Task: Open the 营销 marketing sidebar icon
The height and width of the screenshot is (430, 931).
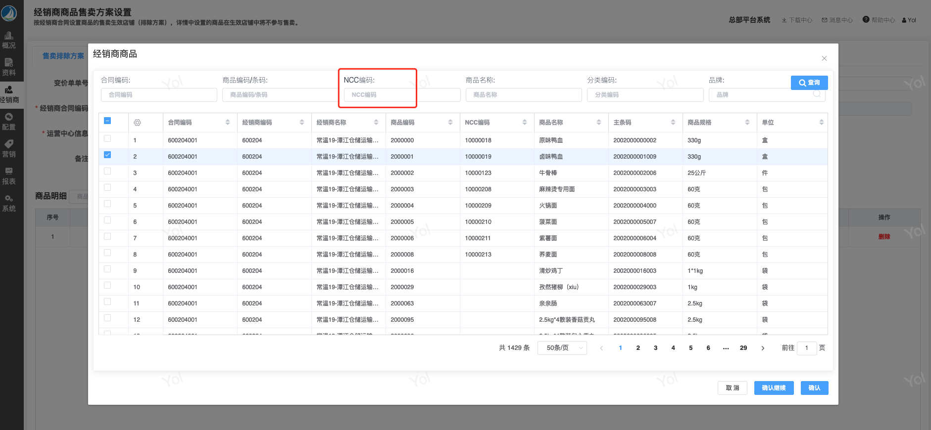Action: (9, 149)
